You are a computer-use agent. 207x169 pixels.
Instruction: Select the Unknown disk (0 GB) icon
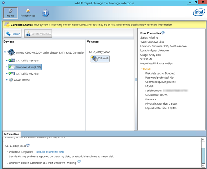12,67
